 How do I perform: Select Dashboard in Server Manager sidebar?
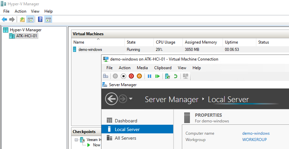click(126, 121)
